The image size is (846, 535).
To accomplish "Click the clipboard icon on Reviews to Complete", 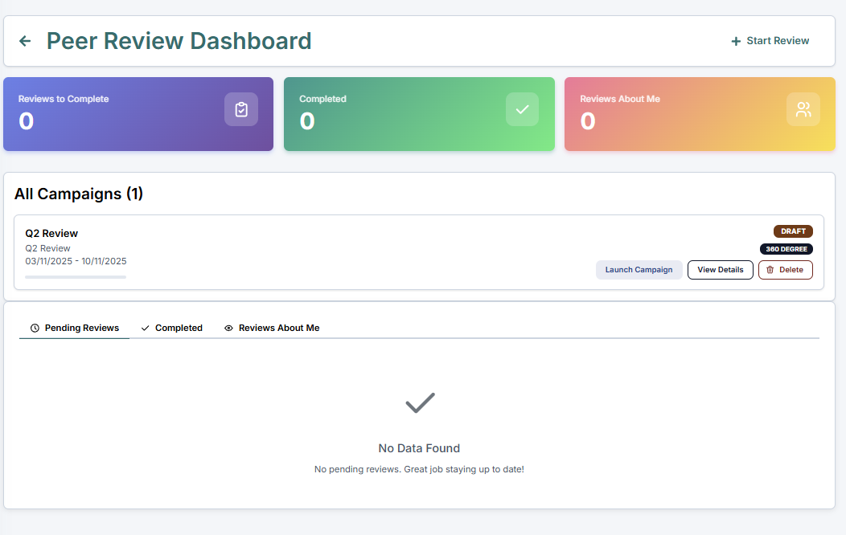I will coord(241,109).
